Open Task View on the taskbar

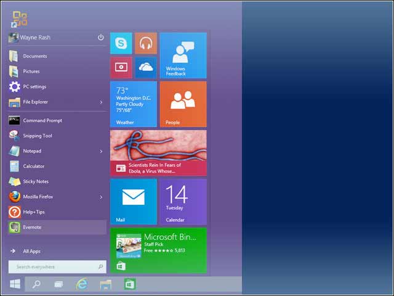tap(58, 284)
